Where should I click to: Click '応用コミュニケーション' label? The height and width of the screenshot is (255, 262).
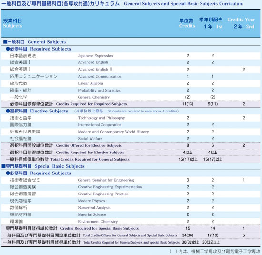(x=34, y=76)
